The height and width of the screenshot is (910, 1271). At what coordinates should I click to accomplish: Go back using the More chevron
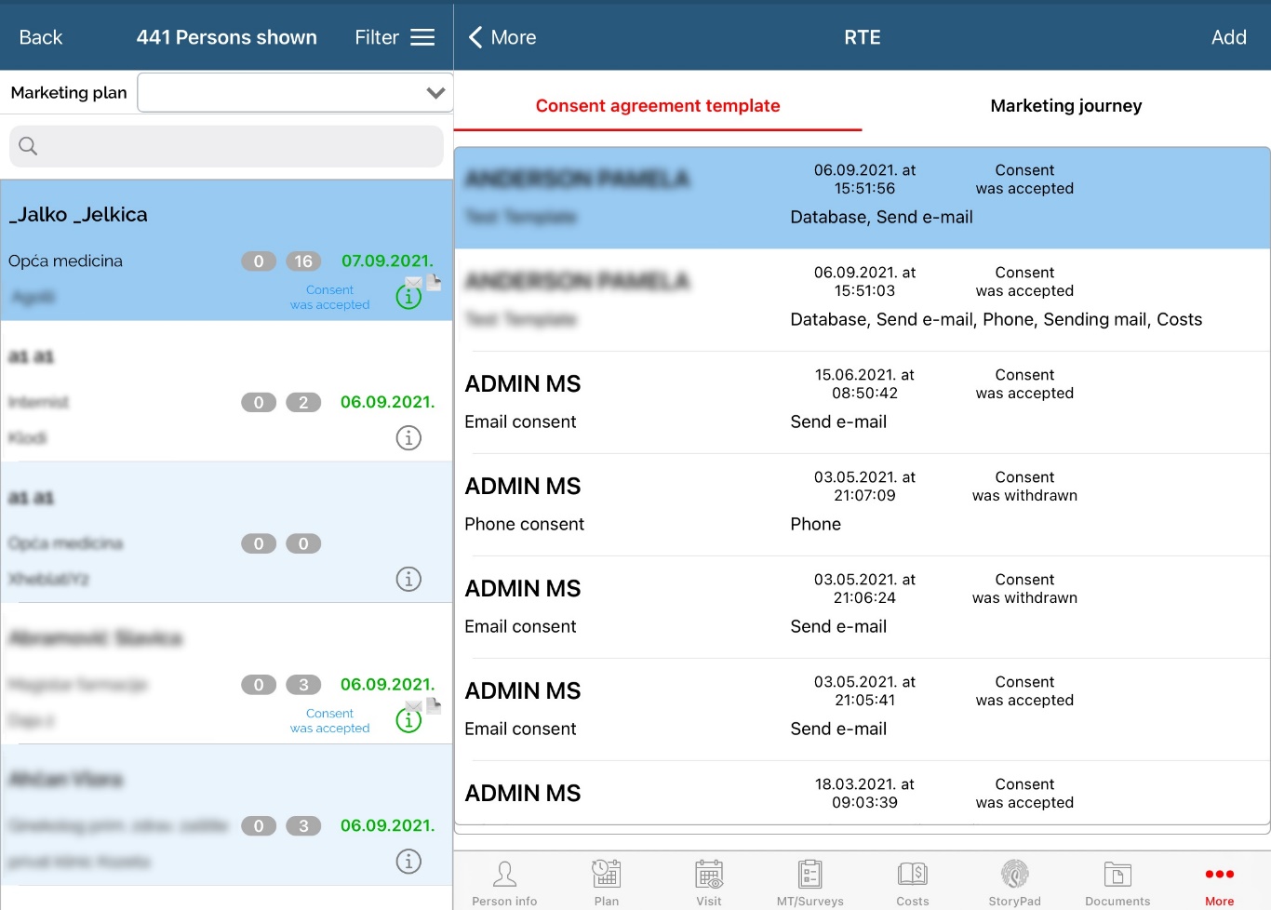tap(502, 37)
